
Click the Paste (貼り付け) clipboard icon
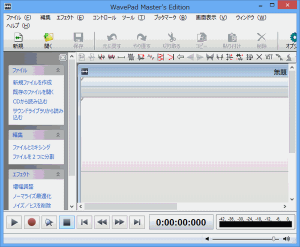(232, 37)
